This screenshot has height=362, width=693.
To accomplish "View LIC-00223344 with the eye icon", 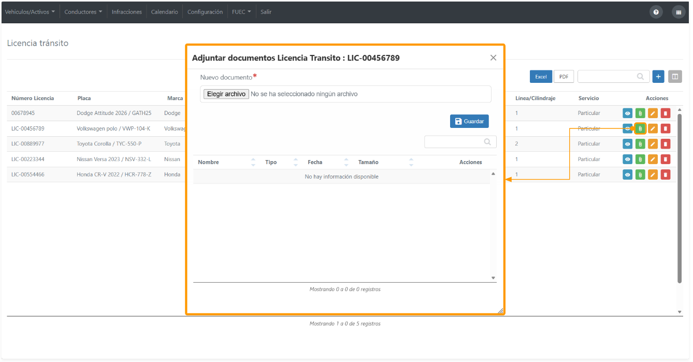I will 628,159.
